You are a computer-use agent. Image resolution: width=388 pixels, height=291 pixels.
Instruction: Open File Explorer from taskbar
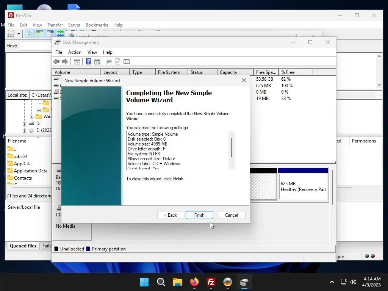177,282
